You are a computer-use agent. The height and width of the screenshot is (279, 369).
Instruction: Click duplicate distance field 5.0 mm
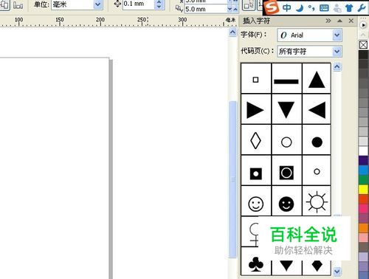pyautogui.click(x=206, y=10)
